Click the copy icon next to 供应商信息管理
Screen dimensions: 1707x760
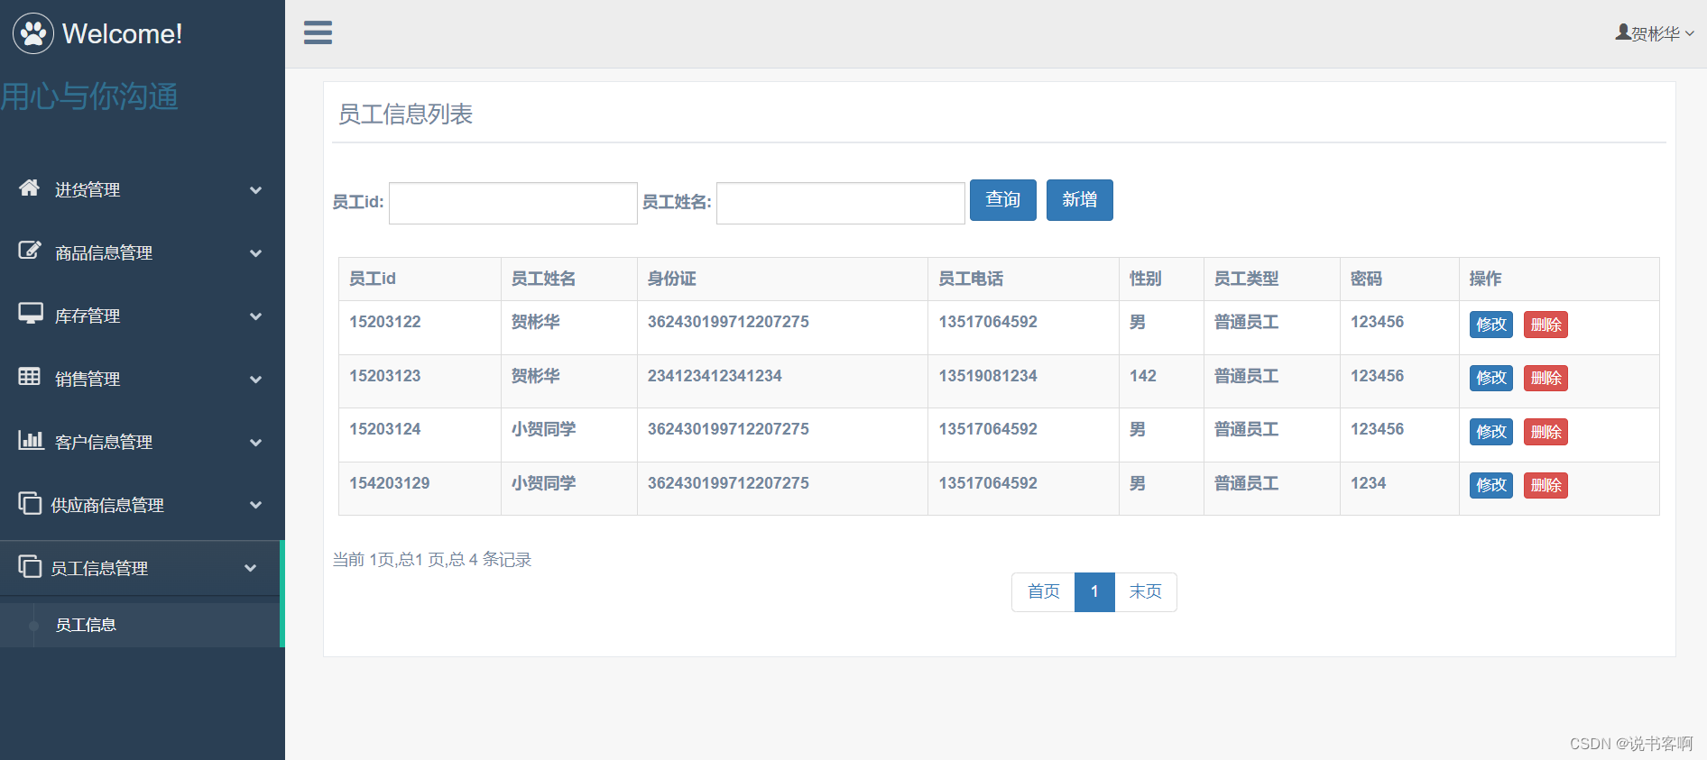pos(30,503)
